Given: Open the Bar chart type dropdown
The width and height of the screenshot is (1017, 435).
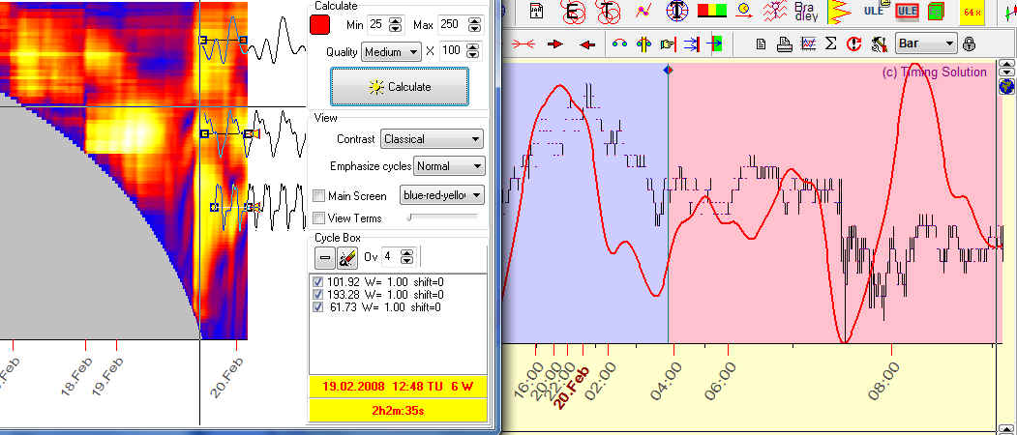Looking at the screenshot, I should pyautogui.click(x=926, y=43).
